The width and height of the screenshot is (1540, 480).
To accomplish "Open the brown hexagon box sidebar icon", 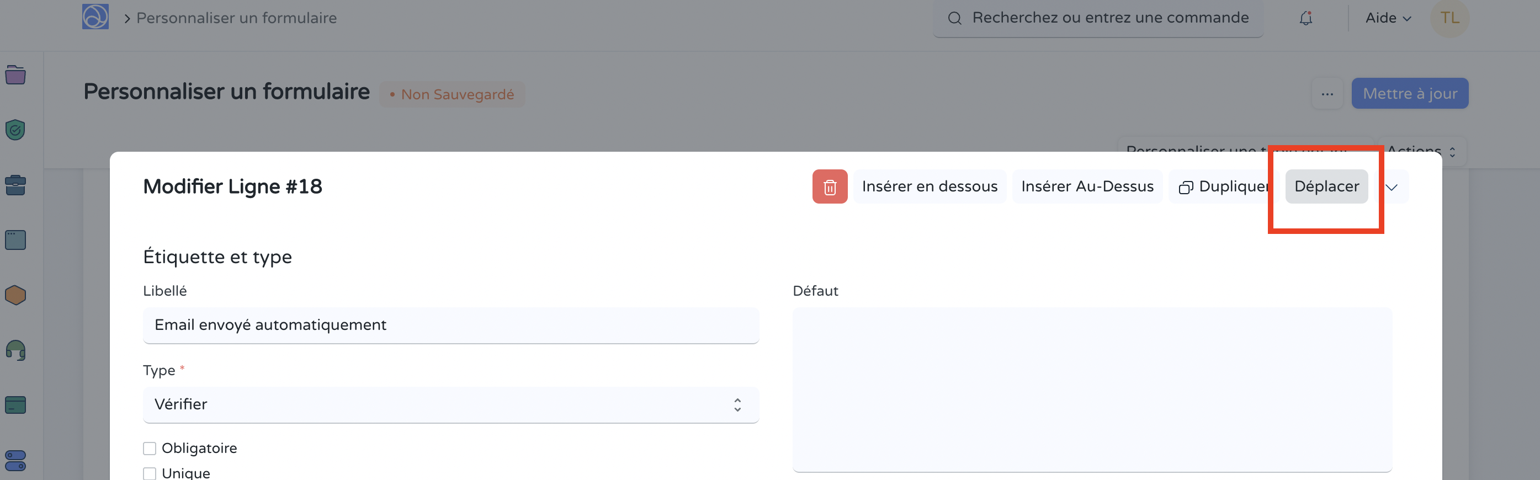I will (x=15, y=295).
